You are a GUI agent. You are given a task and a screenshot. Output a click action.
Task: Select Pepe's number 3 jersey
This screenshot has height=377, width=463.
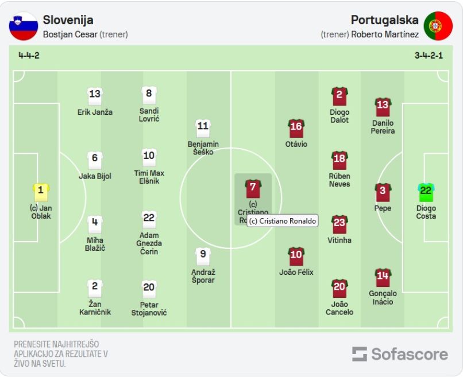383,192
